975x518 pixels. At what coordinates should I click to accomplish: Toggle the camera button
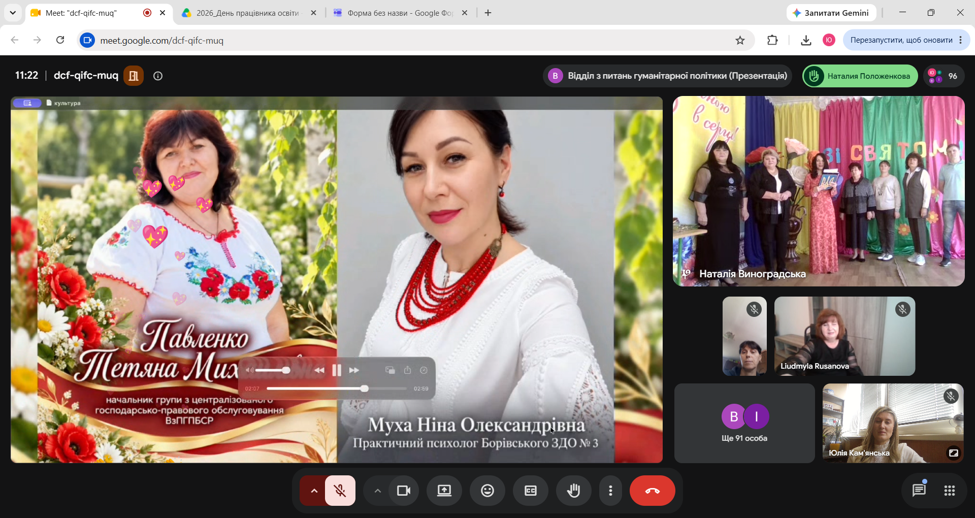404,491
